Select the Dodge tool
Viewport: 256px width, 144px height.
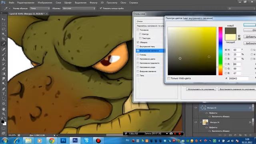pos(4,84)
